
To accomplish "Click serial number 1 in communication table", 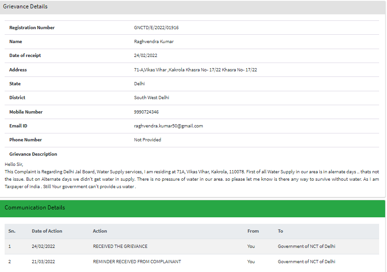I will pyautogui.click(x=10, y=247).
